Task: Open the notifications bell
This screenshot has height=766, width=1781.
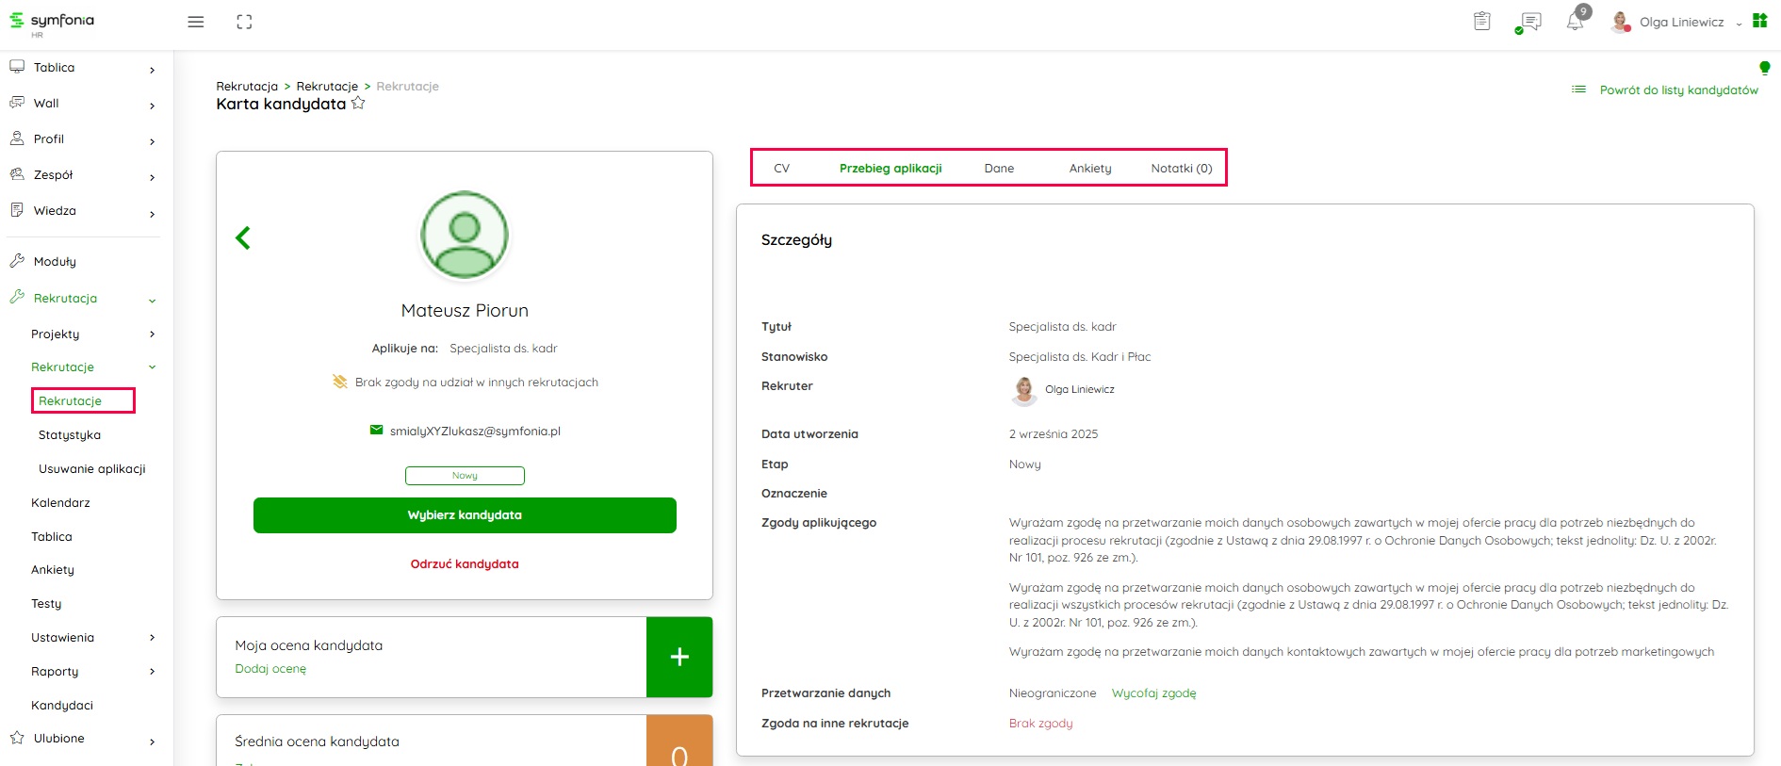Action: [x=1575, y=22]
